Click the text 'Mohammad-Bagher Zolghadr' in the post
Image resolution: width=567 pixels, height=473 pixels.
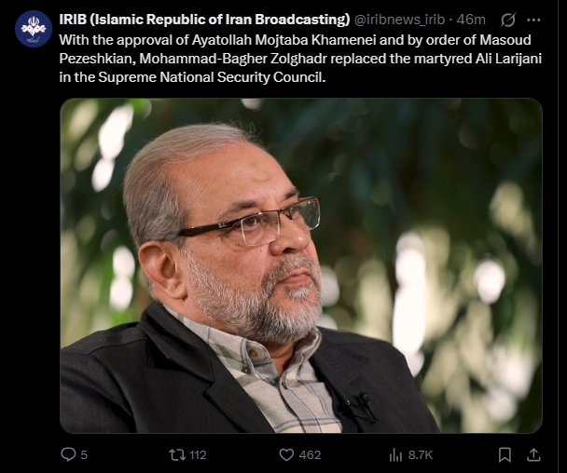(233, 59)
